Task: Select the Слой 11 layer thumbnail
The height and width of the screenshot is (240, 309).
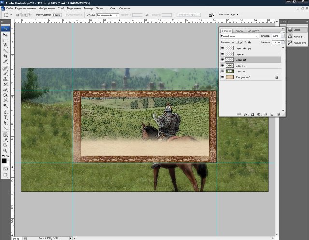Action: click(230, 65)
